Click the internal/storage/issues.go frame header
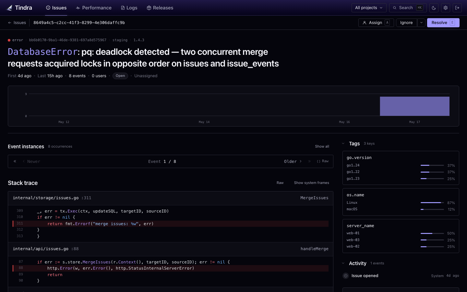 click(x=171, y=198)
